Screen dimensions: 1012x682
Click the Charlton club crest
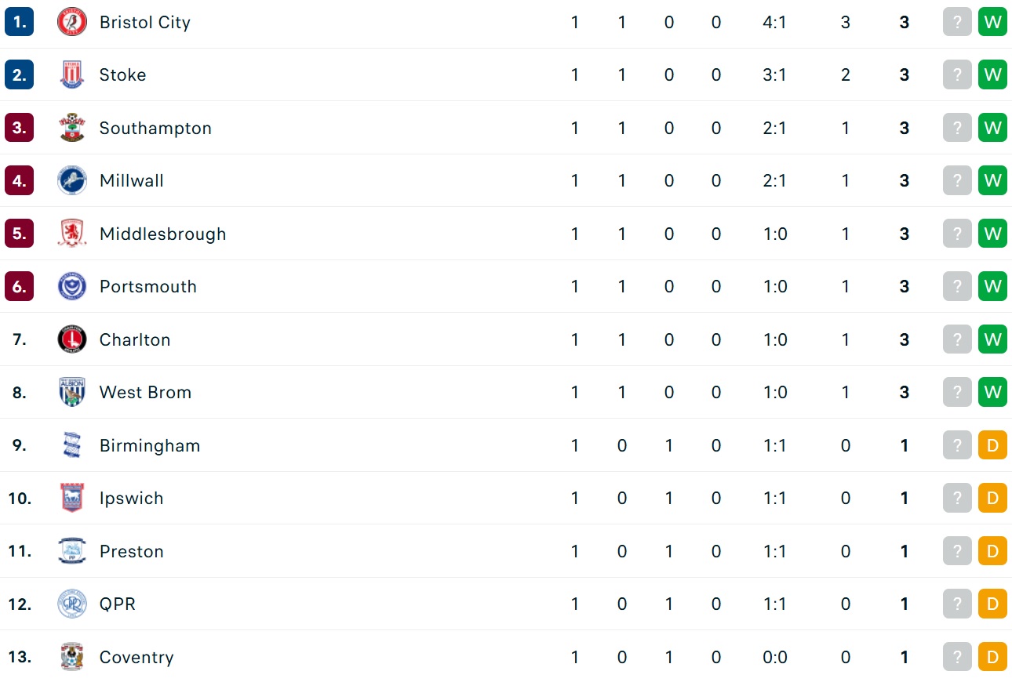pyautogui.click(x=72, y=339)
